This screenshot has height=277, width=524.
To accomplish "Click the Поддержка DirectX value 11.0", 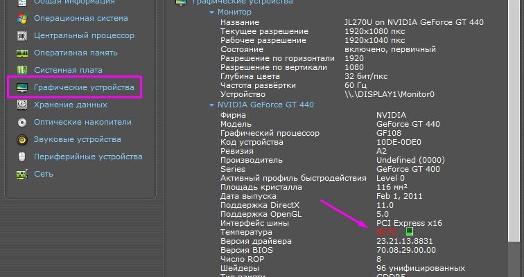I will coord(385,205).
